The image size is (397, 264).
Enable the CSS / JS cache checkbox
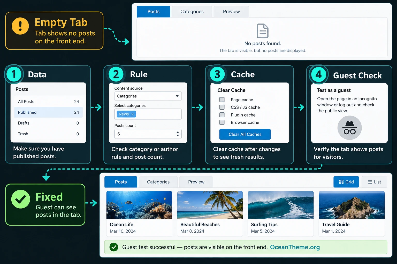222,107
